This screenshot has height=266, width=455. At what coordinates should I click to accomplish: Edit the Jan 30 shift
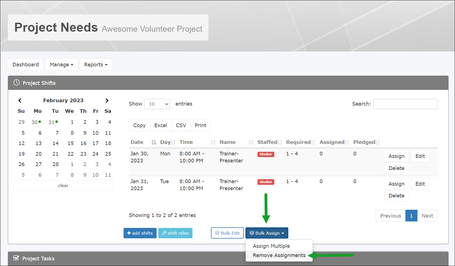click(420, 156)
